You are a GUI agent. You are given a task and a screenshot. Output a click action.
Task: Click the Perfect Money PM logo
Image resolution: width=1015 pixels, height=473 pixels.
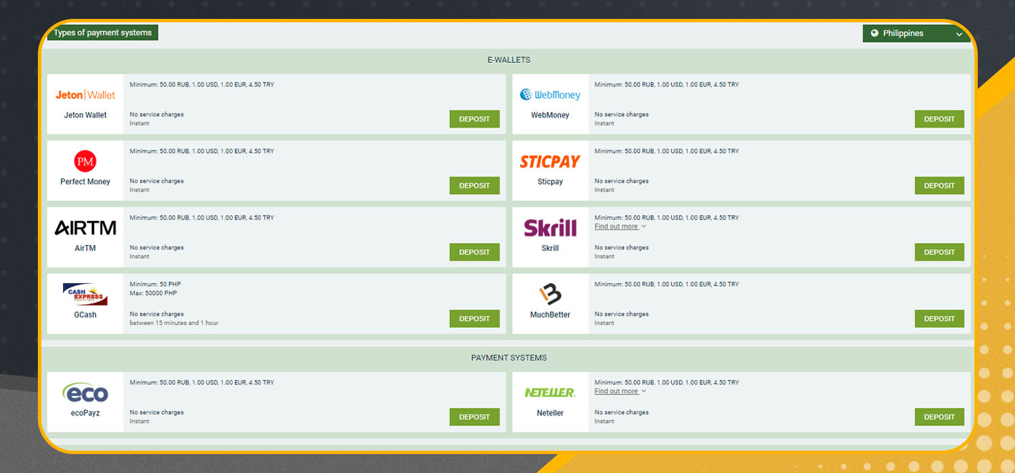click(x=85, y=161)
